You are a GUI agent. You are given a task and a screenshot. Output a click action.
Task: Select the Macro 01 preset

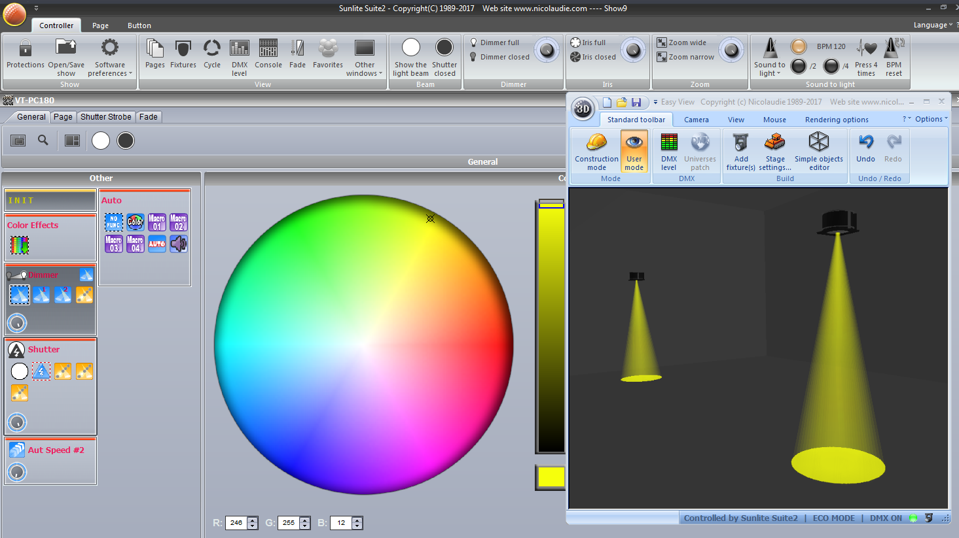click(157, 222)
